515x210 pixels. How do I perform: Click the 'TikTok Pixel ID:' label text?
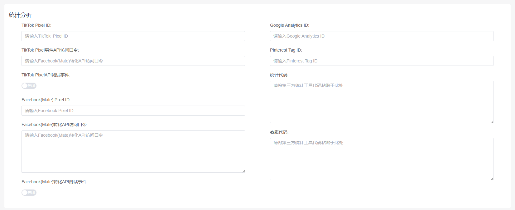36,25
